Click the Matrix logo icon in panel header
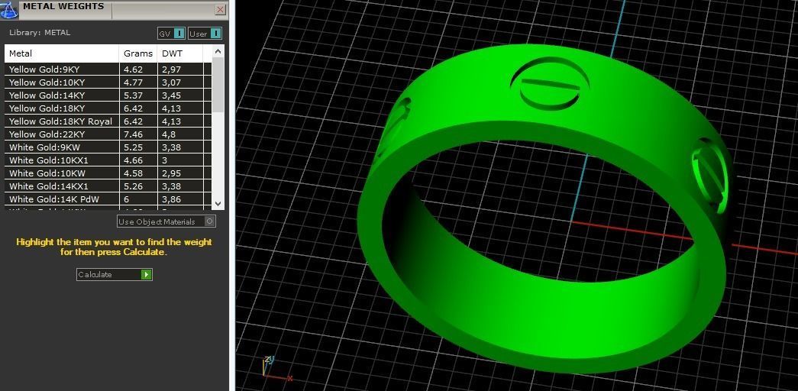Screen dimensions: 798x391 coord(9,10)
